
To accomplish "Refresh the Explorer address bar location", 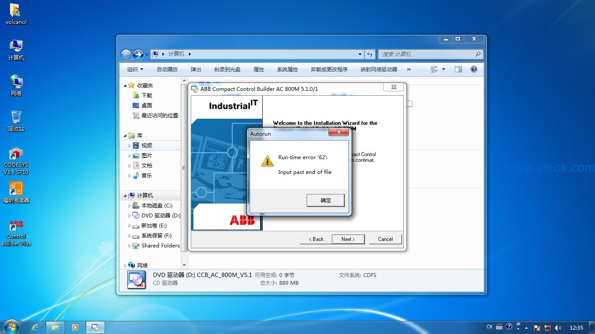I will pos(370,54).
